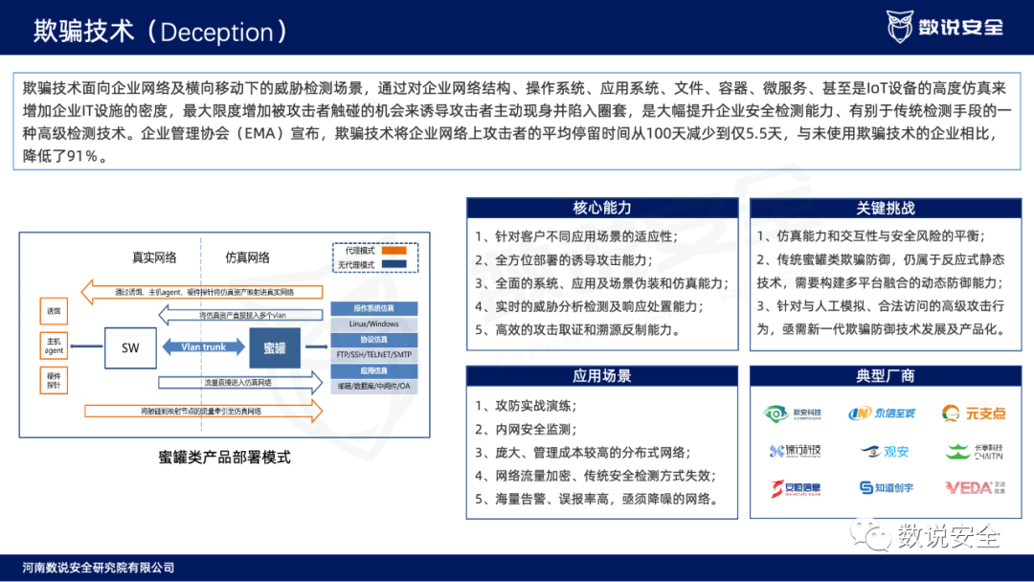
Task: Click the 典型厂商 section header
Action: pyautogui.click(x=886, y=375)
